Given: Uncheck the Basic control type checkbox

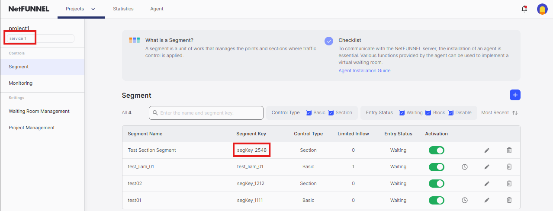Looking at the screenshot, I should (309, 112).
